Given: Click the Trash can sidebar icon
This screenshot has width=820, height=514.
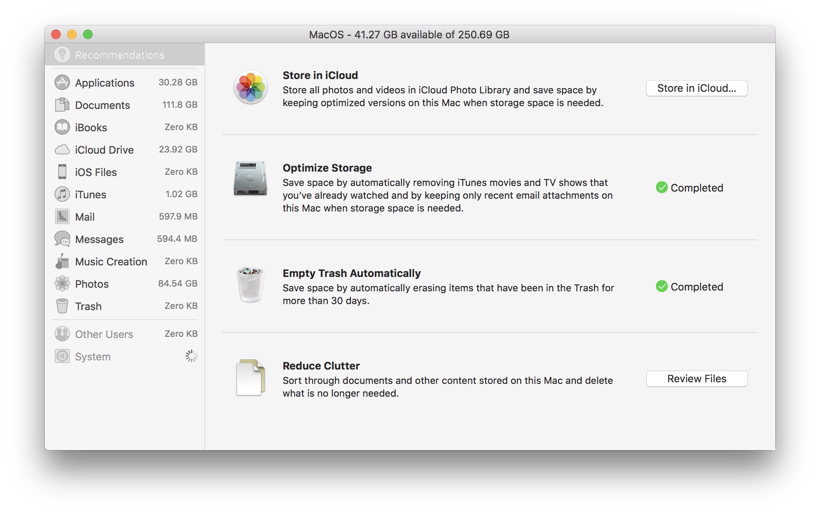Looking at the screenshot, I should [x=62, y=306].
